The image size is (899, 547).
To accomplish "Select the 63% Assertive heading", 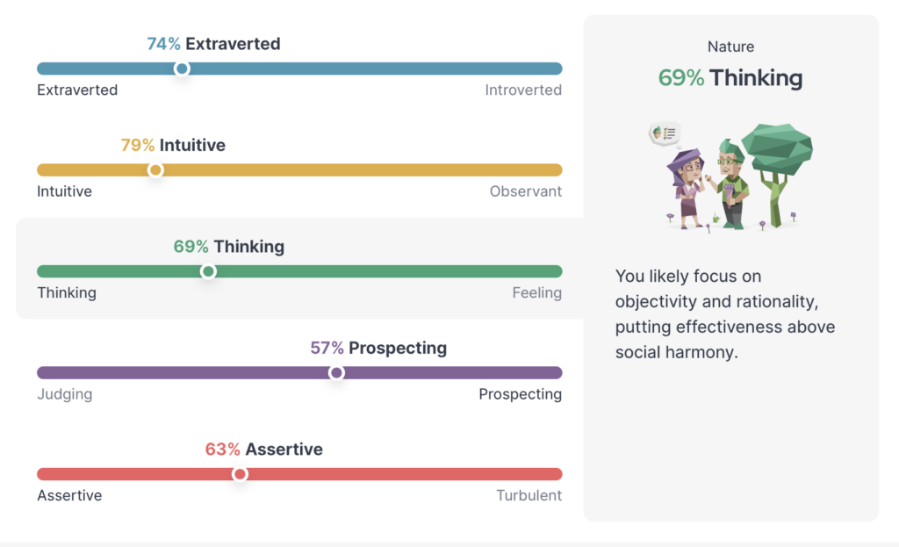I will pos(263,449).
